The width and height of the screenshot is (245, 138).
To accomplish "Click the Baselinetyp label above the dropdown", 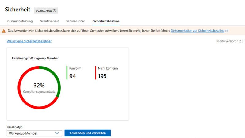I will pyautogui.click(x=14, y=127).
